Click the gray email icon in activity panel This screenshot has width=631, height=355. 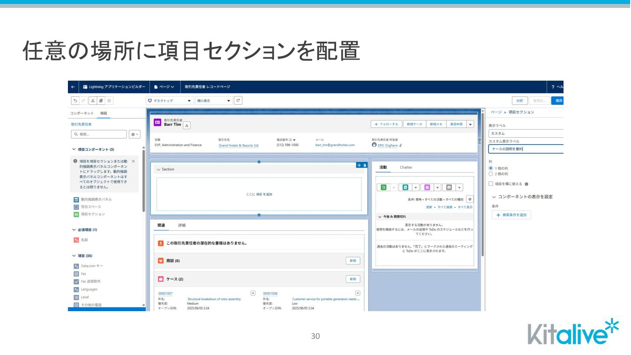click(x=449, y=187)
